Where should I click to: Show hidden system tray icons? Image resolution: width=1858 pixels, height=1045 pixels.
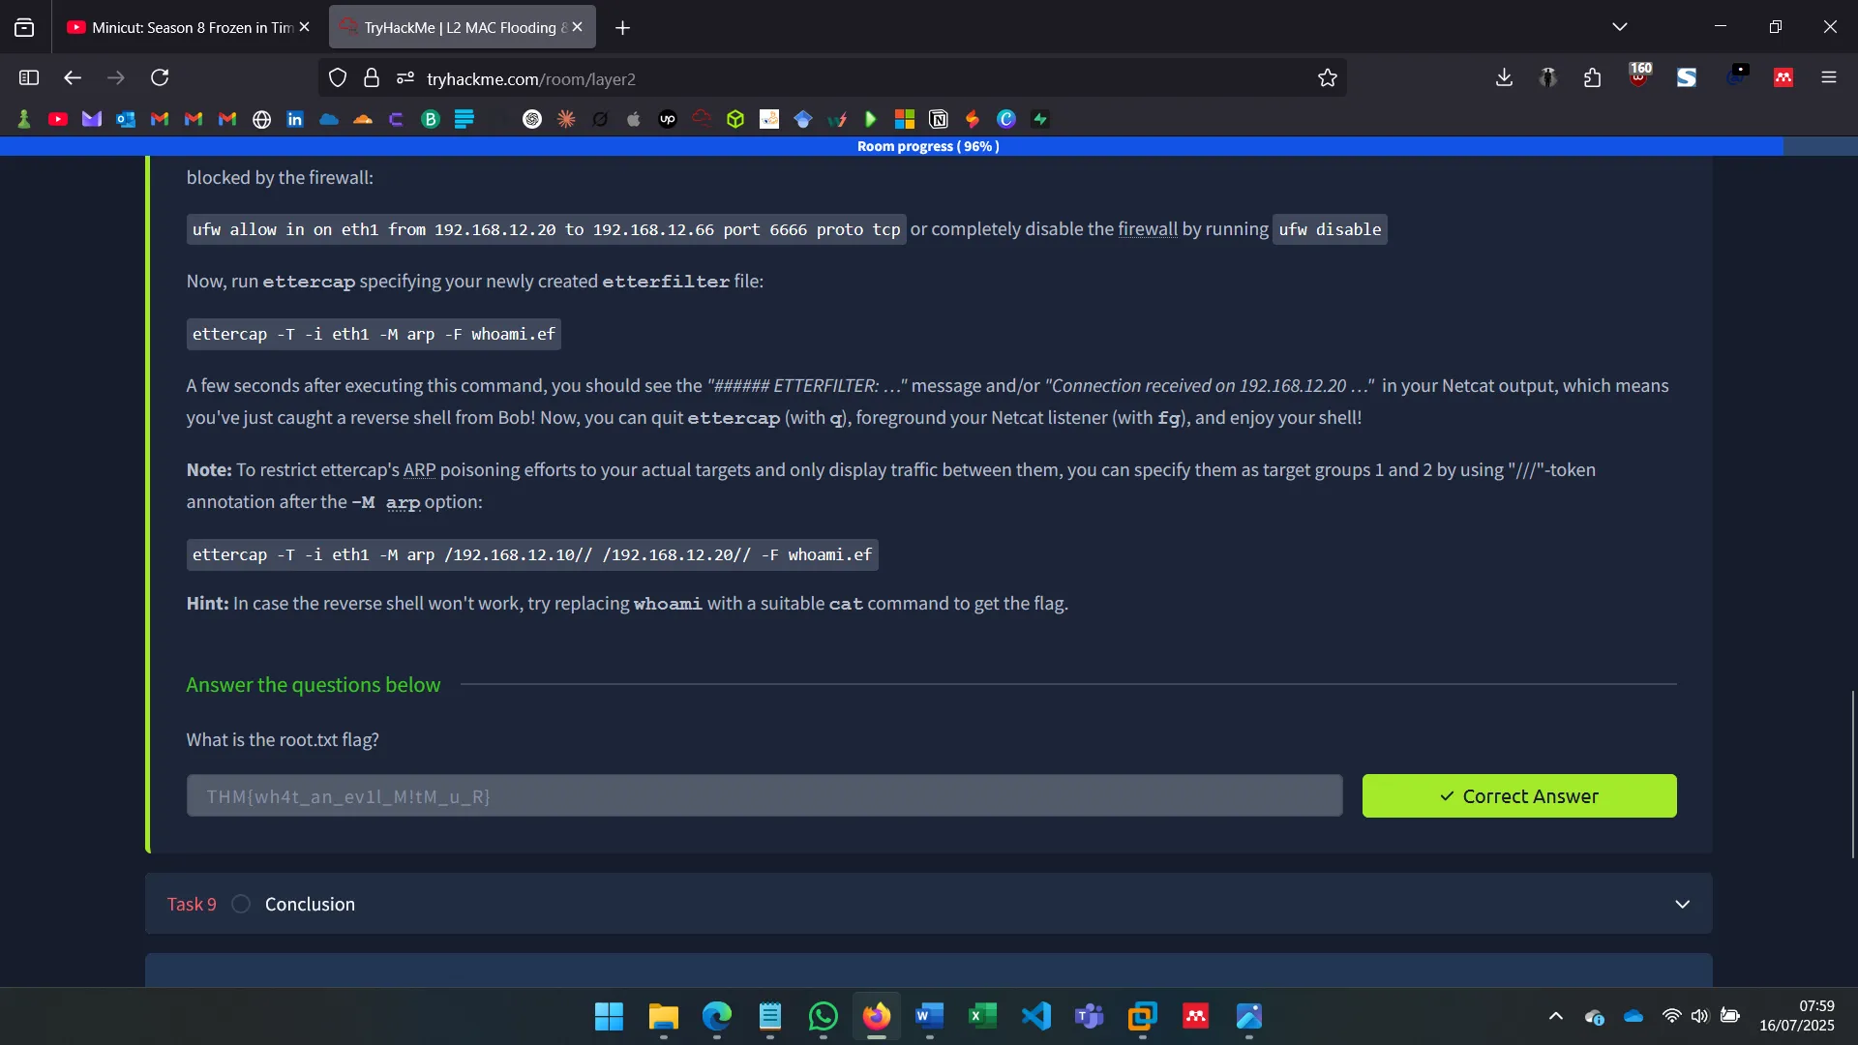(x=1555, y=1017)
